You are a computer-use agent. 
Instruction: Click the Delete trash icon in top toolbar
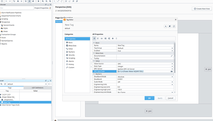click(21, 1)
